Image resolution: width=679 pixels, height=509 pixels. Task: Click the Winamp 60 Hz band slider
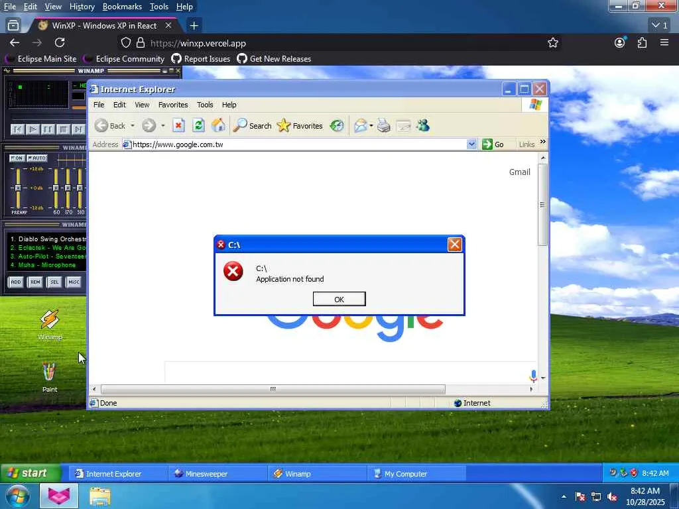point(56,188)
